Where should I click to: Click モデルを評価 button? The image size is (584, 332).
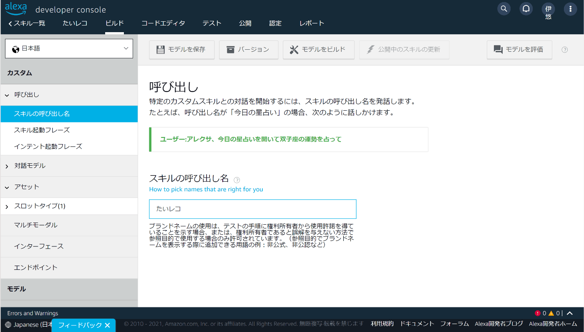519,50
